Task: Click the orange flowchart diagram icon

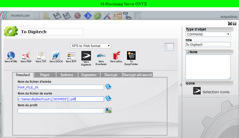Action: (118, 16)
